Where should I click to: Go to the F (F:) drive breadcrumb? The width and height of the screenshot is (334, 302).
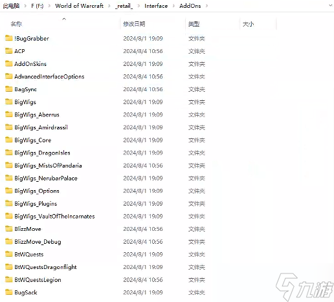point(37,6)
